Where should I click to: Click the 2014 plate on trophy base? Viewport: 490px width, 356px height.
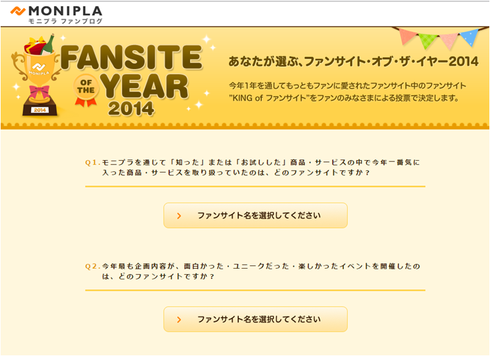pos(39,110)
